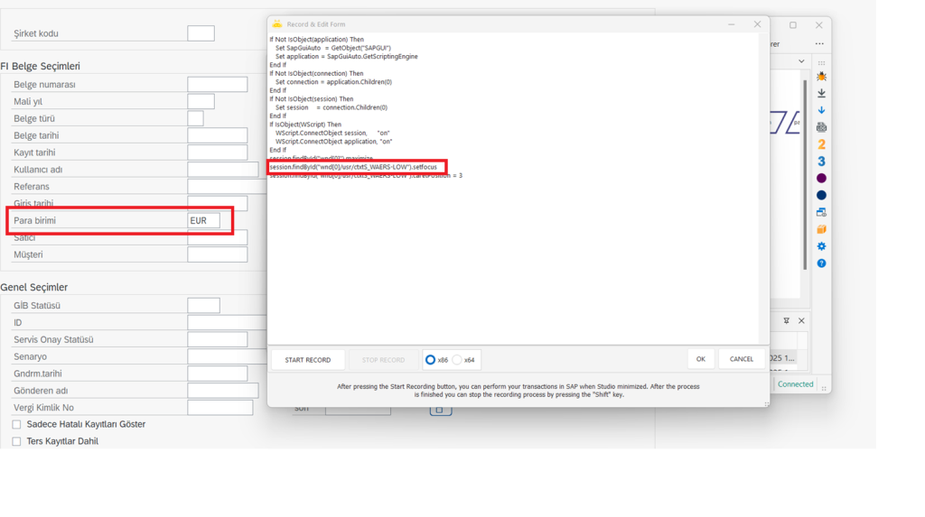Cancel the Record & Edit Form dialog

tap(742, 359)
